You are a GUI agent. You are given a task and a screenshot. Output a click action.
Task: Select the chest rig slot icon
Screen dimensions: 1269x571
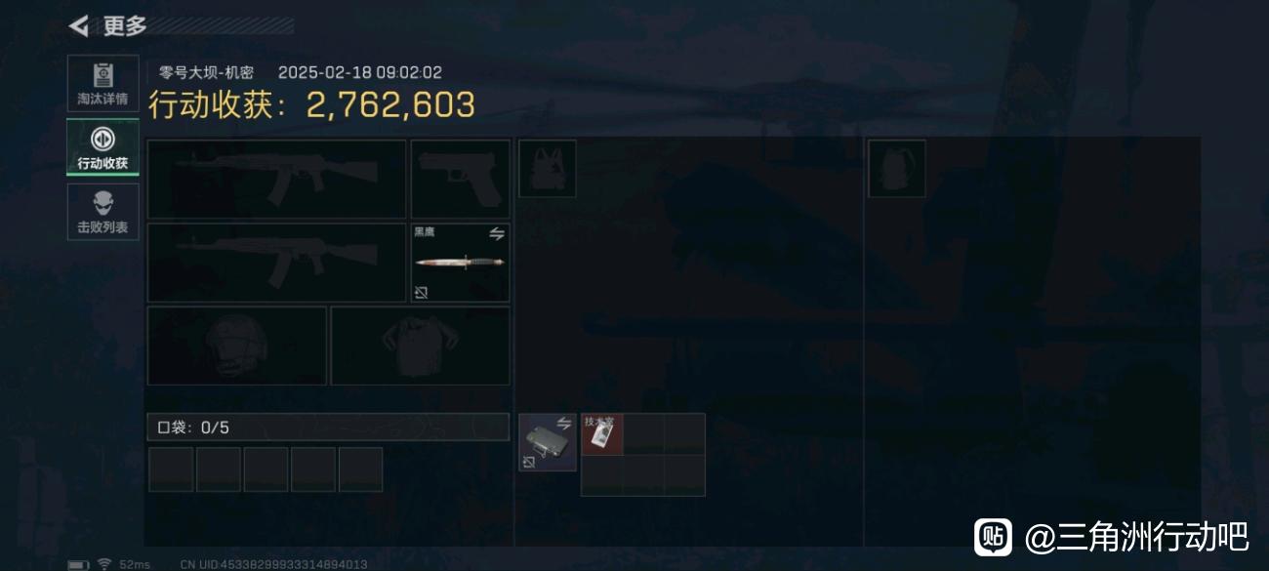tap(547, 168)
